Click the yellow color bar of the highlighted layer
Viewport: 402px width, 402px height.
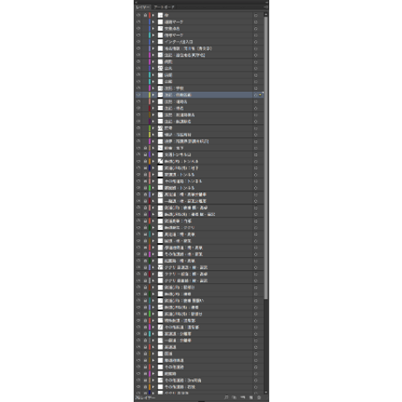[149, 95]
